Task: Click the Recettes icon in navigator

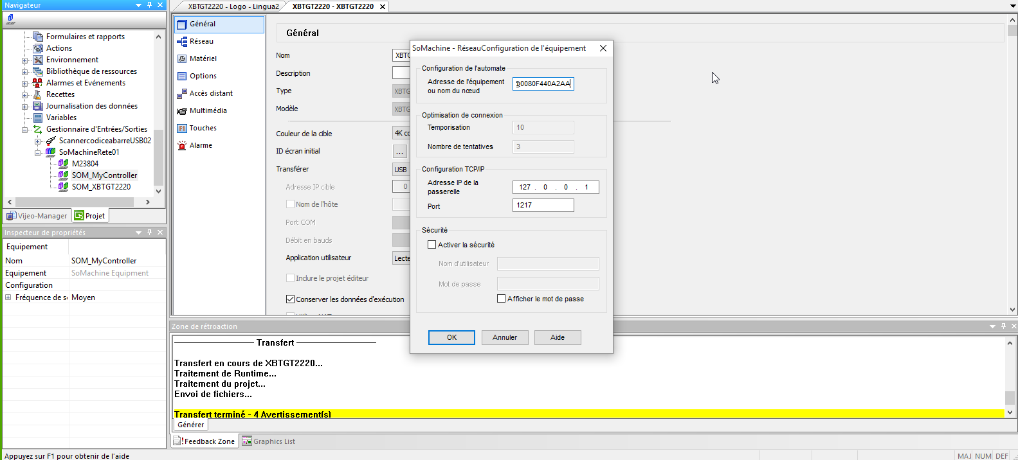Action: tap(38, 94)
